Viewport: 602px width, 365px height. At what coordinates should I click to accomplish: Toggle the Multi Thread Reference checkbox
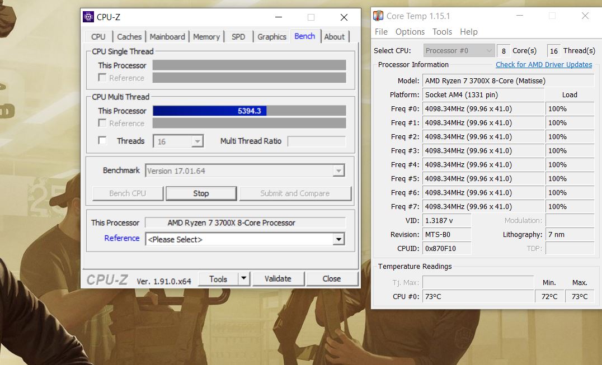tap(102, 122)
